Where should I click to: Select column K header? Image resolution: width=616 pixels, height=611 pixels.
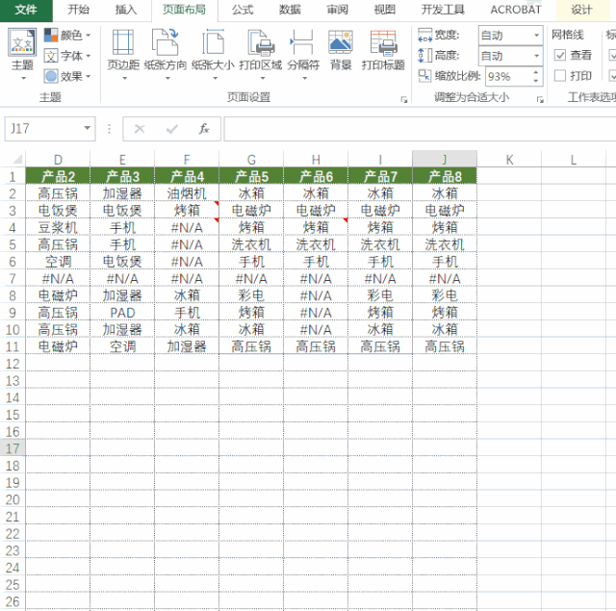509,159
